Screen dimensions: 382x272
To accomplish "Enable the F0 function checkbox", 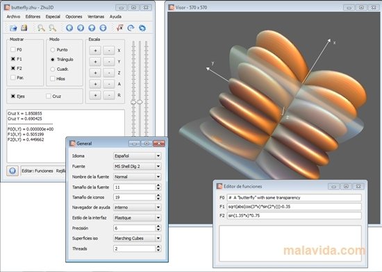I will 13,50.
